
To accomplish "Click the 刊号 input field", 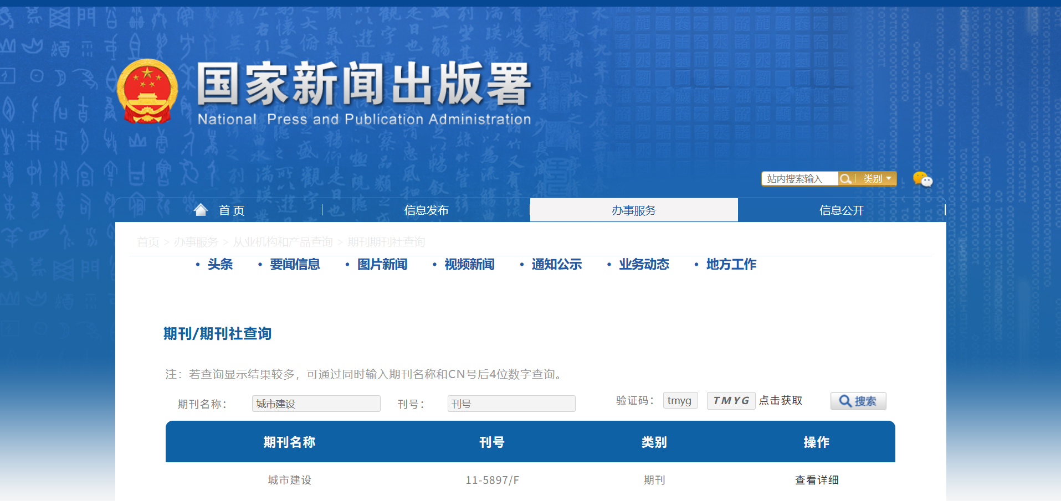I will click(x=511, y=404).
